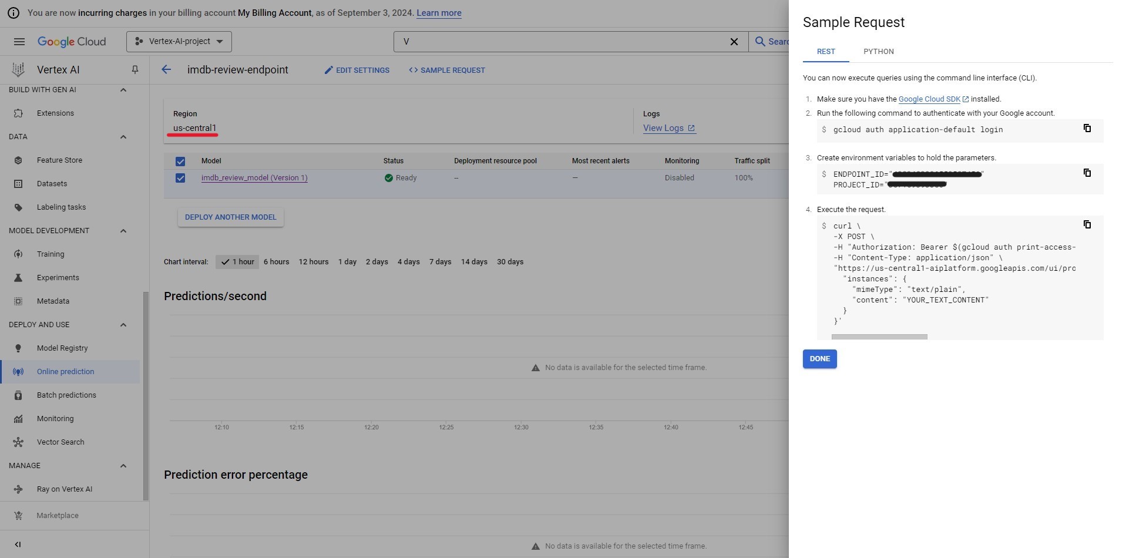The image size is (1126, 558).
Task: Switch to the REST tab
Action: (826, 52)
